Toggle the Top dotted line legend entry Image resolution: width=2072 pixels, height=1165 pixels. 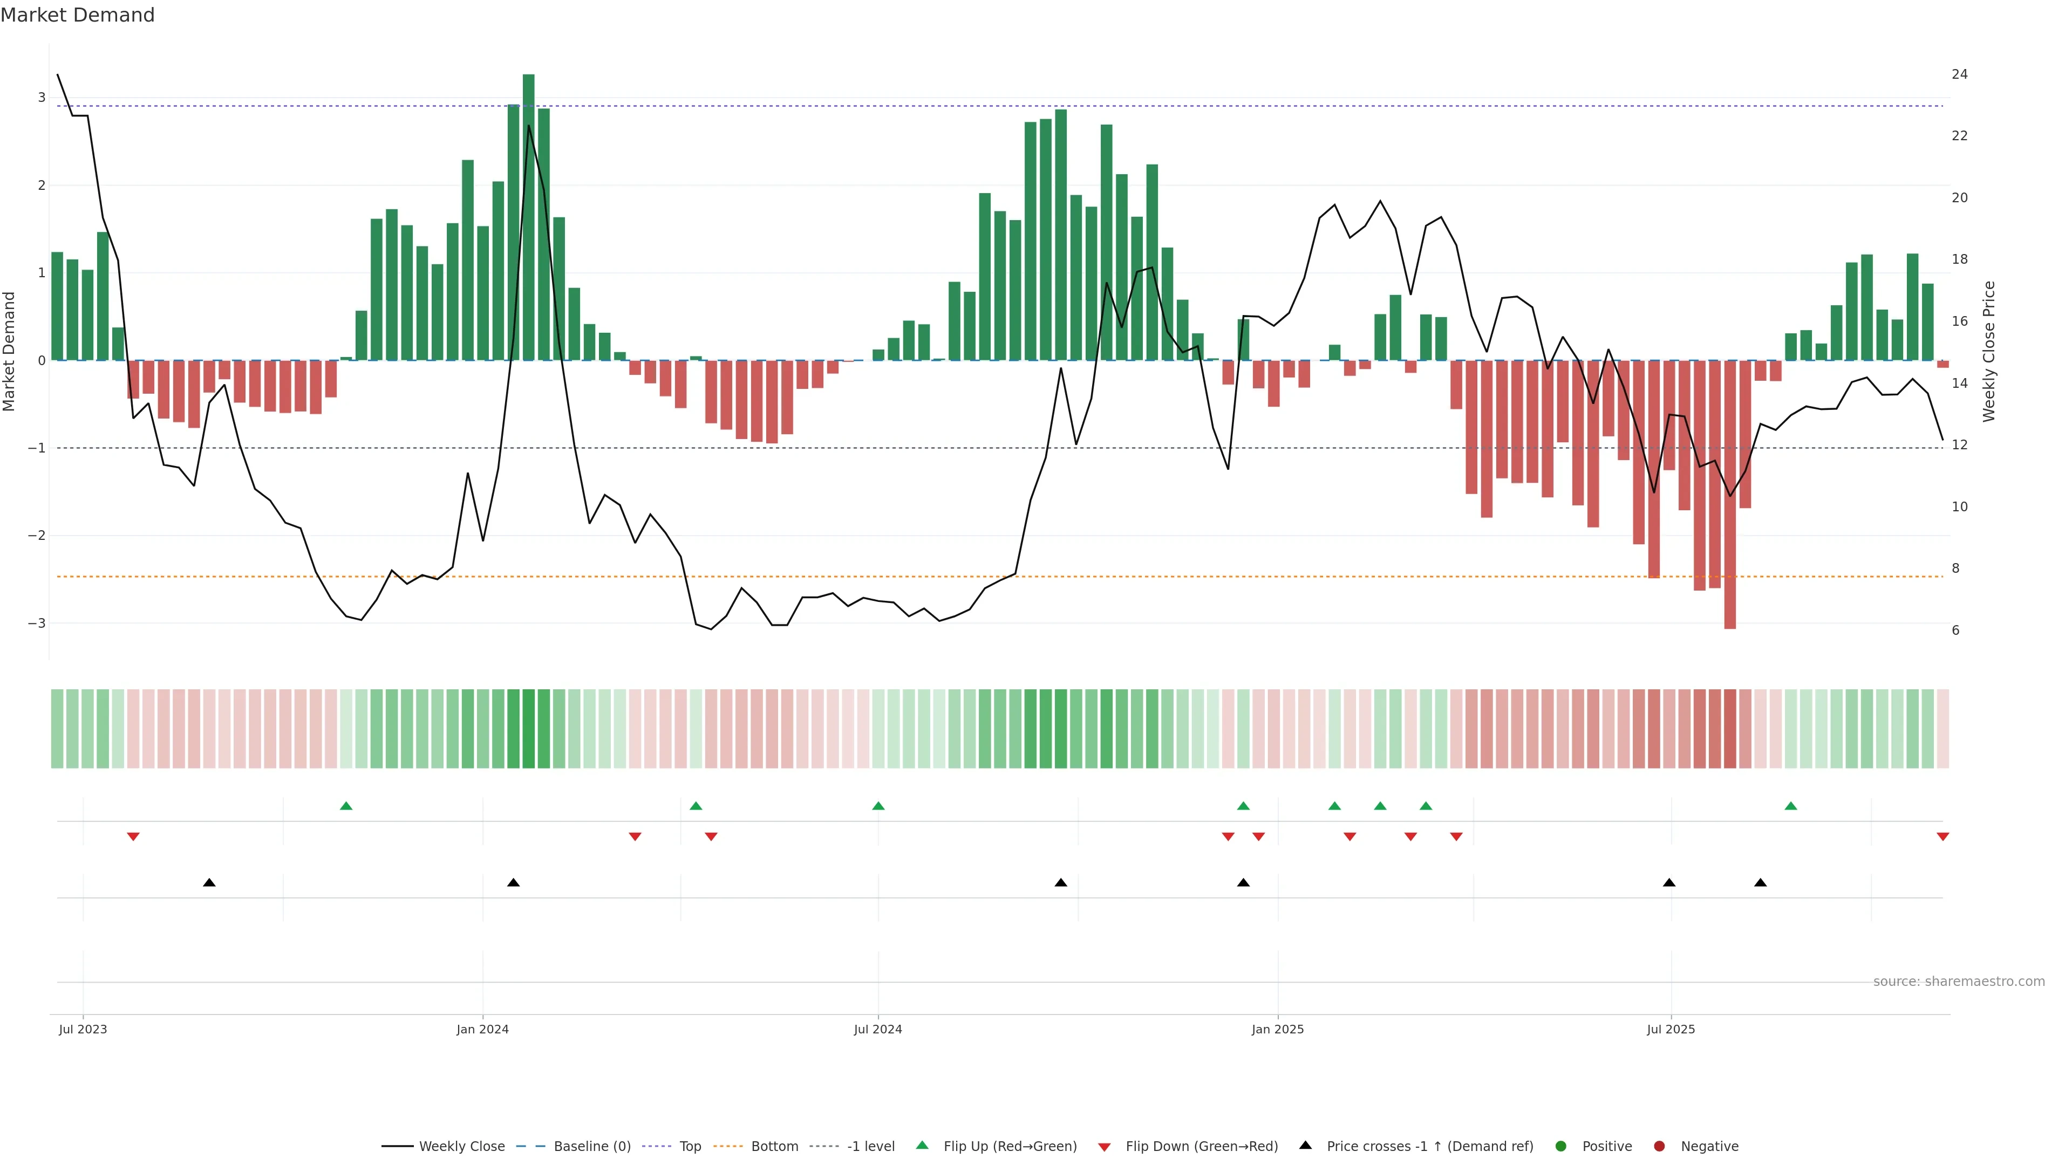(x=690, y=1146)
